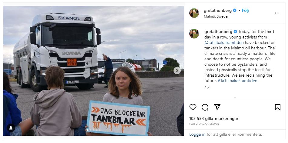Click the verified badge beside header username
This screenshot has height=143, width=288.
(235, 11)
